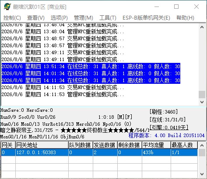This screenshot has height=179, width=207.
Task: Select log line 13:49:11 管理NPC重新加载完成
Action: pyautogui.click(x=63, y=59)
